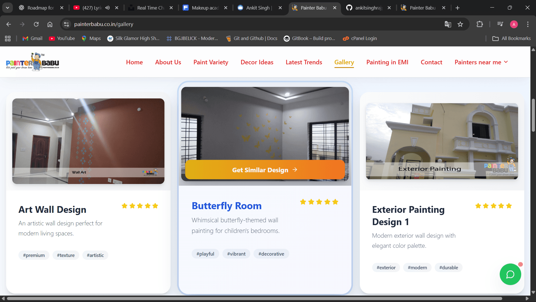Open the green chat bubble widget
The image size is (536, 302).
coord(510,274)
